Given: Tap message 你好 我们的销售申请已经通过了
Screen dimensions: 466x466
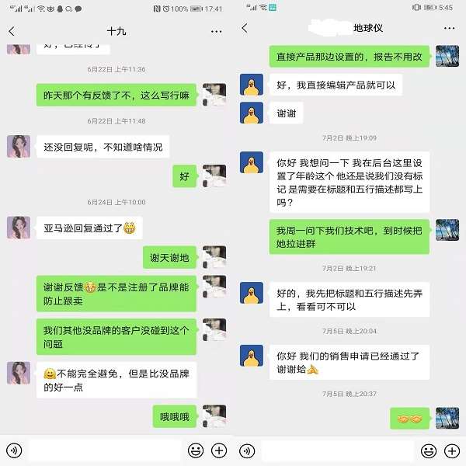Looking at the screenshot, I should (349, 362).
